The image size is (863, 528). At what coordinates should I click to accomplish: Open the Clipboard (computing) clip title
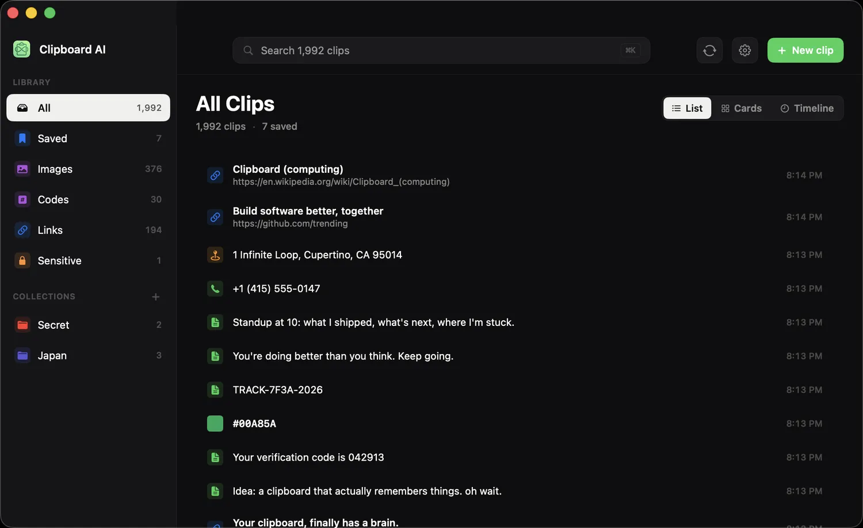(288, 169)
